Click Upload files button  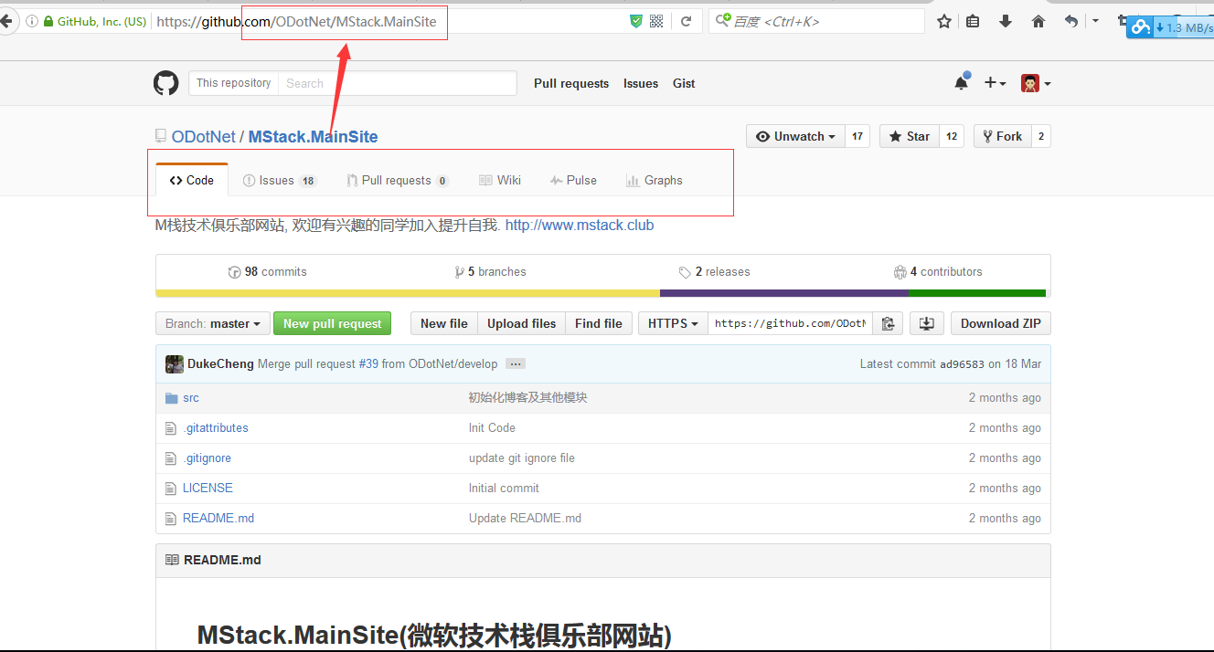coord(521,323)
